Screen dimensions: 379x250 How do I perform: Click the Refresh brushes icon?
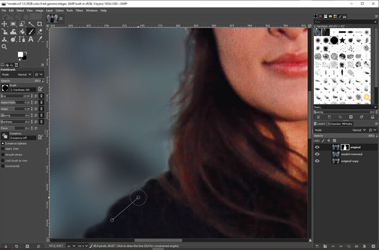(x=362, y=117)
